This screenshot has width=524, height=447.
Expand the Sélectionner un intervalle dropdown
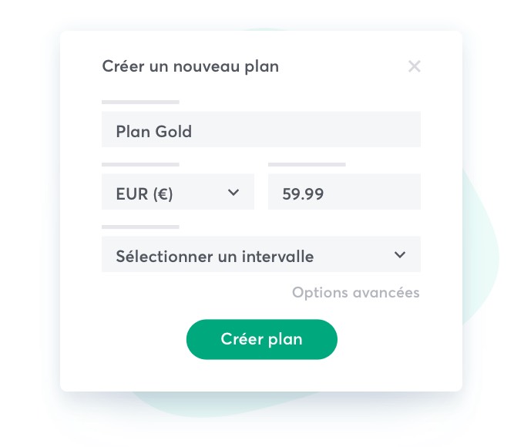(x=260, y=254)
